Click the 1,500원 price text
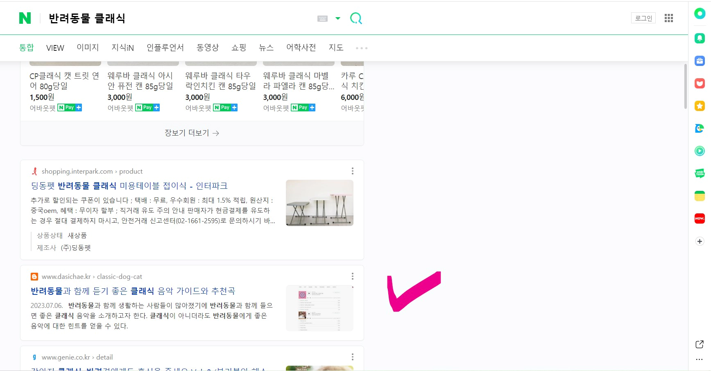The image size is (711, 371). point(42,97)
